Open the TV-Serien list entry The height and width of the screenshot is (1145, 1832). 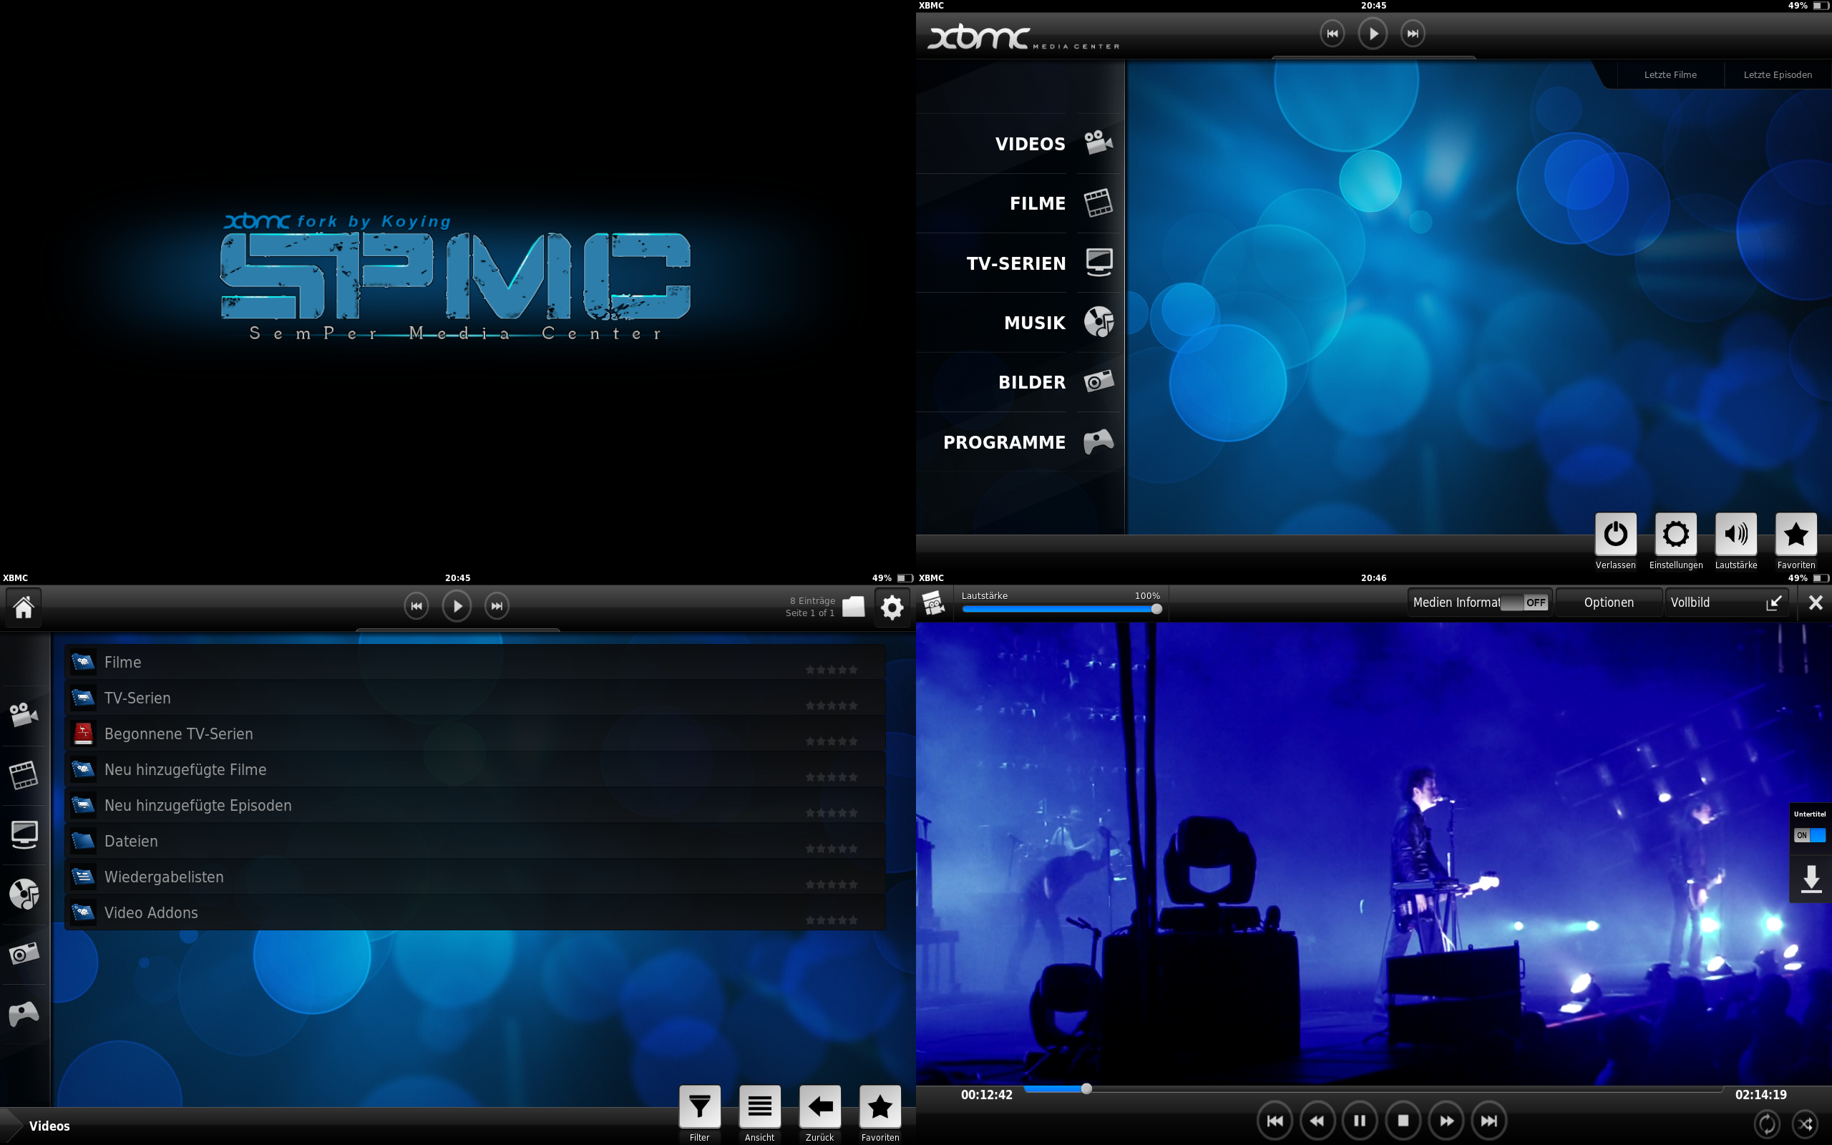(x=475, y=698)
